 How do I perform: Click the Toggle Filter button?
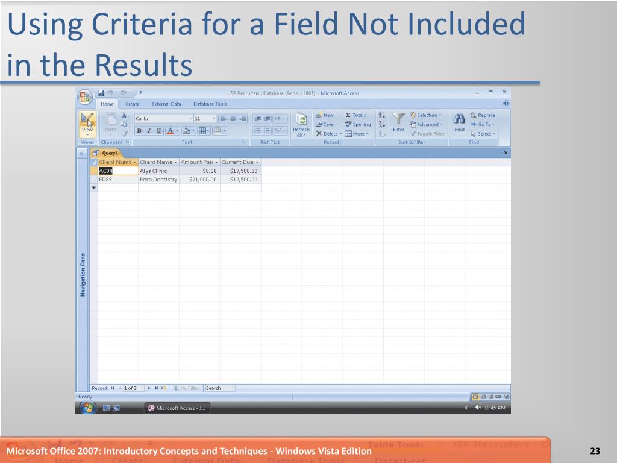[427, 134]
